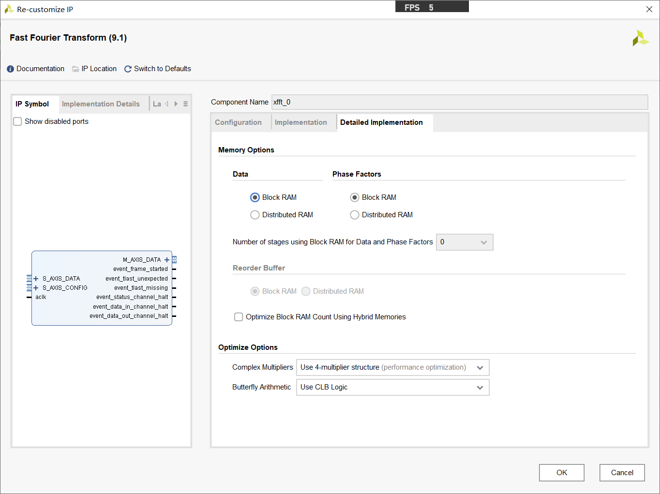This screenshot has height=494, width=660.
Task: Expand the Butterfly Arithmetic dropdown
Action: coord(392,388)
